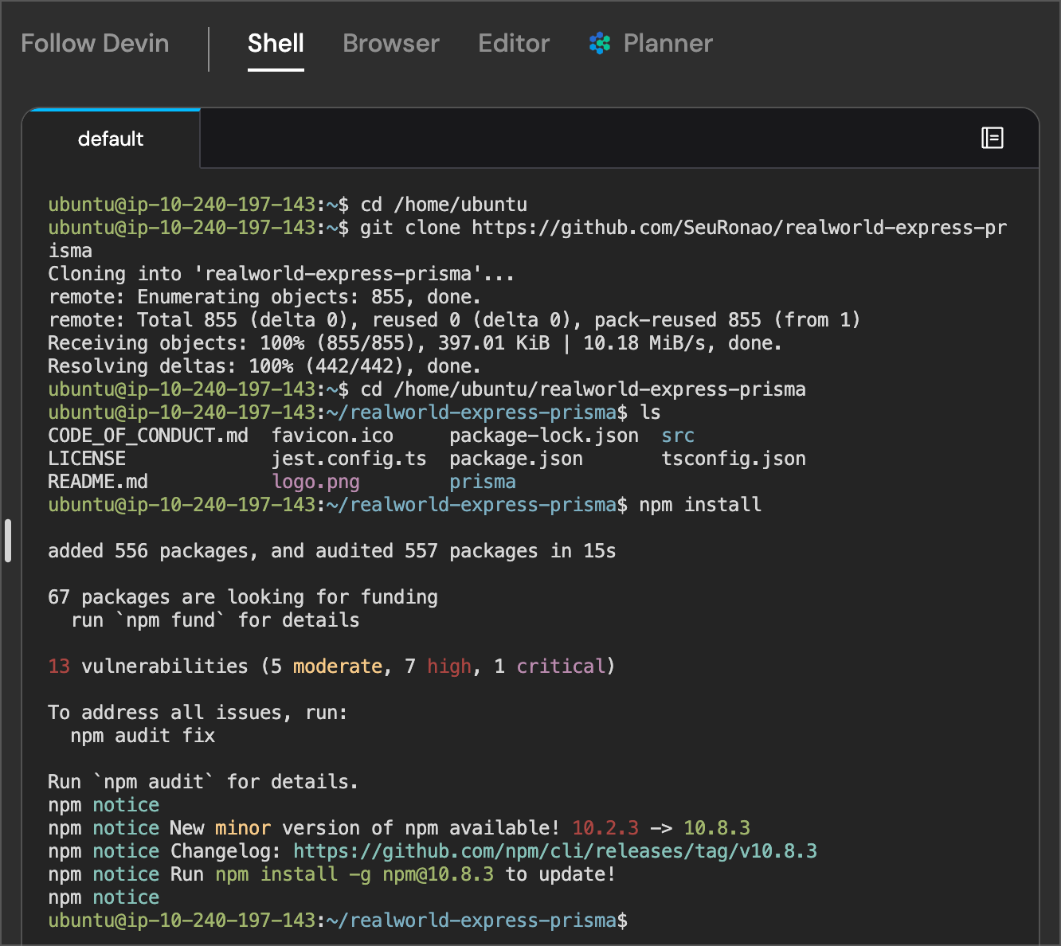Click the 'To address all issues, run:' line
Screen dimensions: 1061x946
tap(198, 713)
